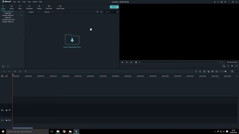Viewport: 239px width, 134px height.
Task: Open the Help menu
Action: (40, 2)
